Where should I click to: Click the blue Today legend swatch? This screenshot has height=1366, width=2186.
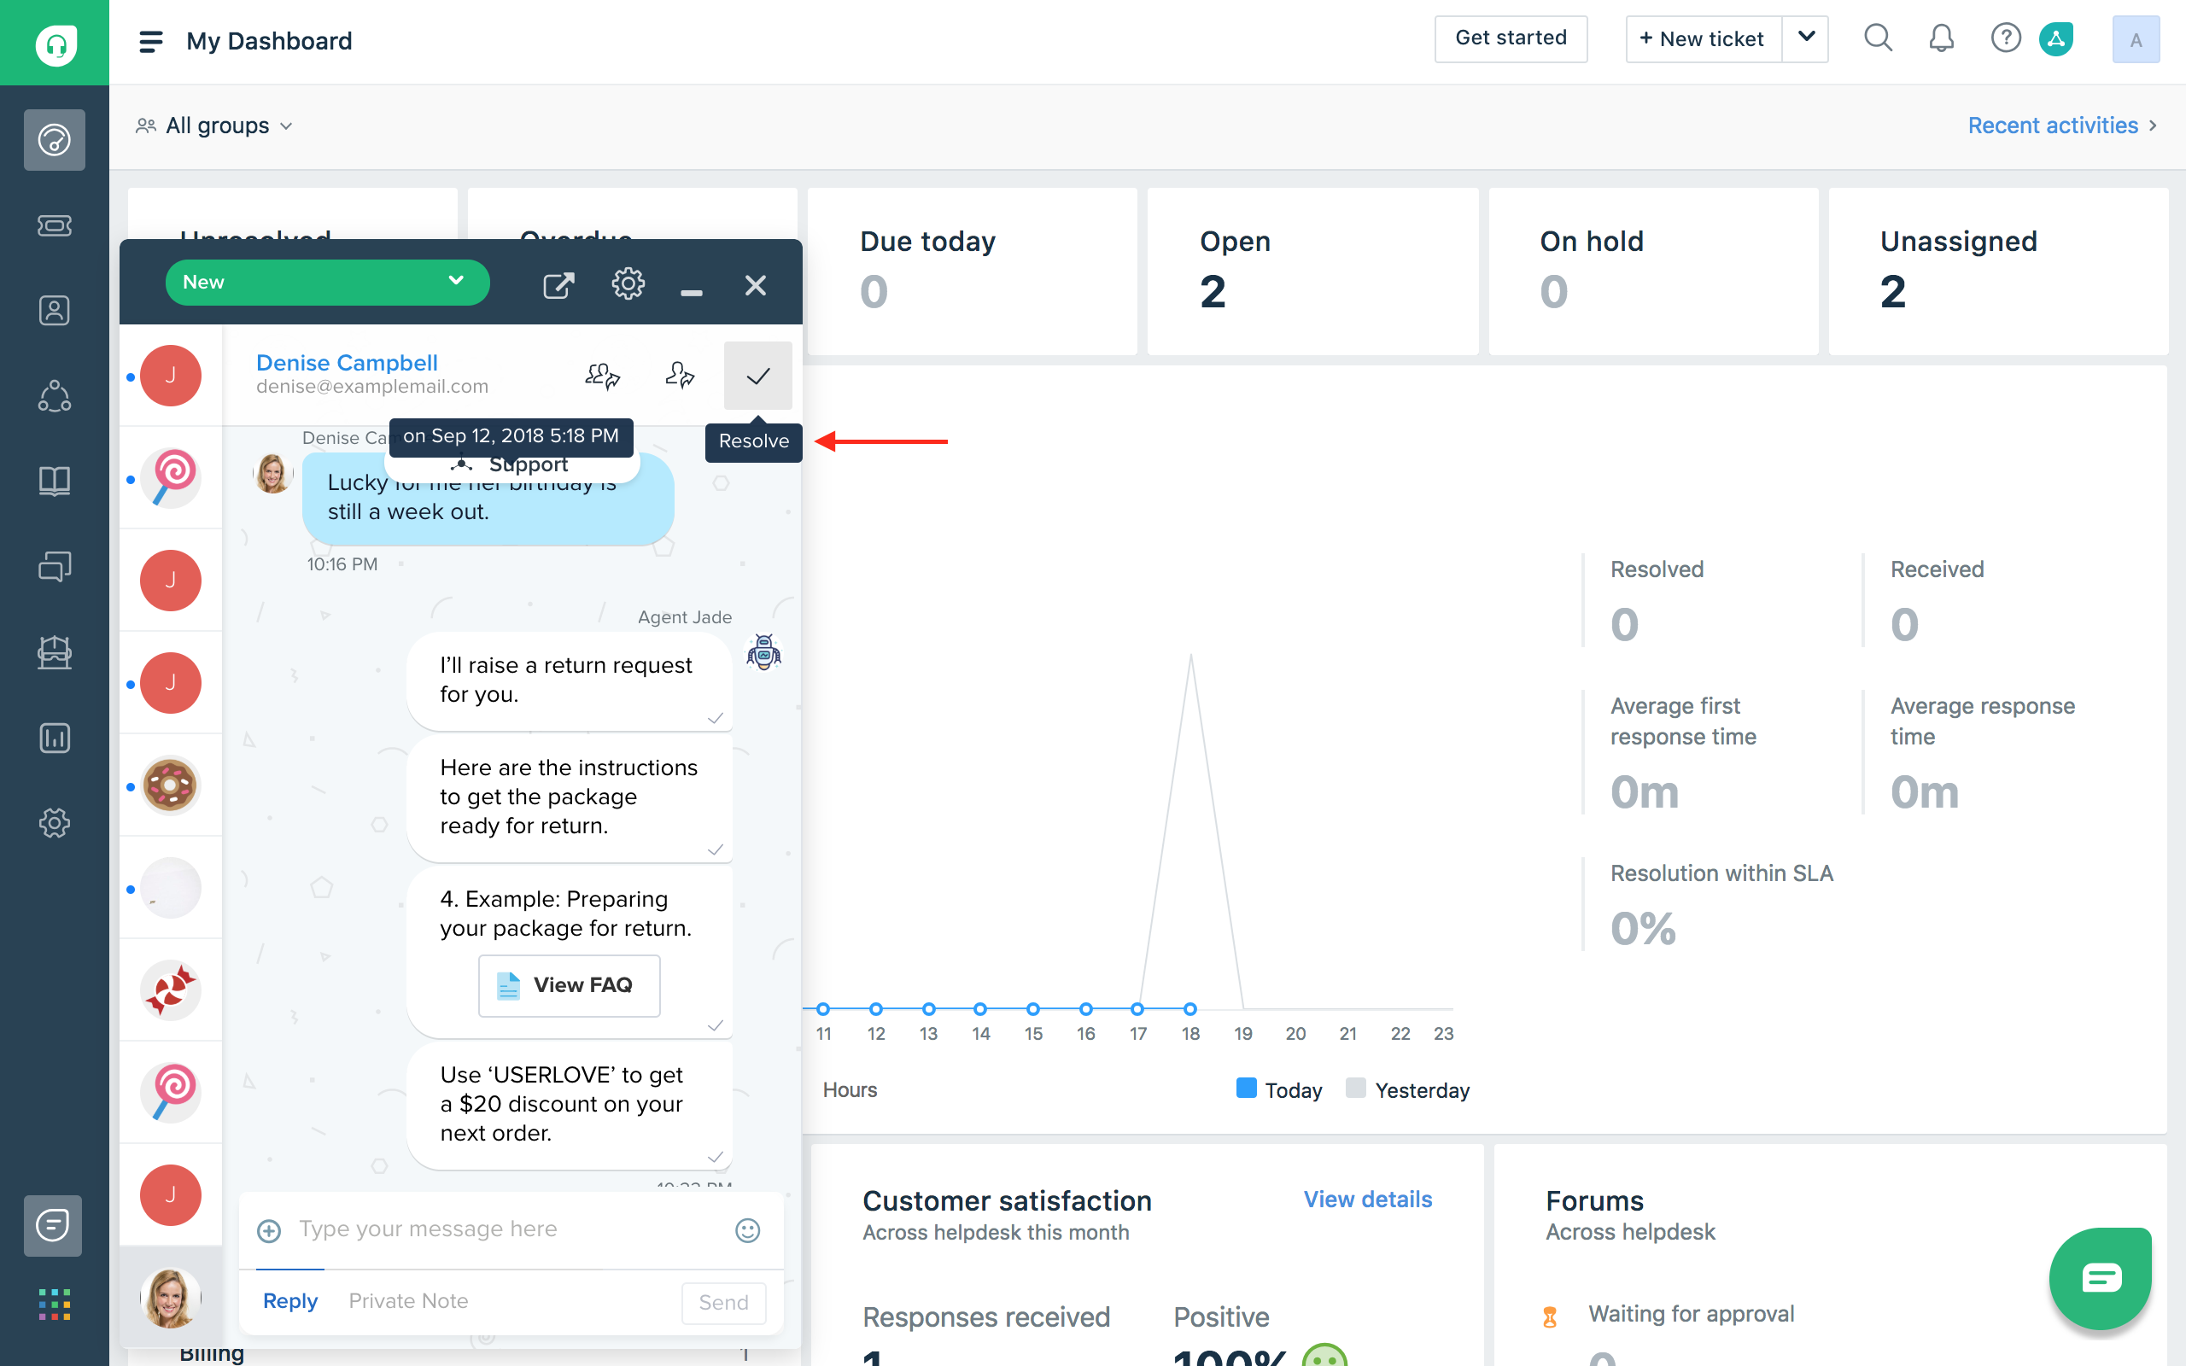(1246, 1088)
